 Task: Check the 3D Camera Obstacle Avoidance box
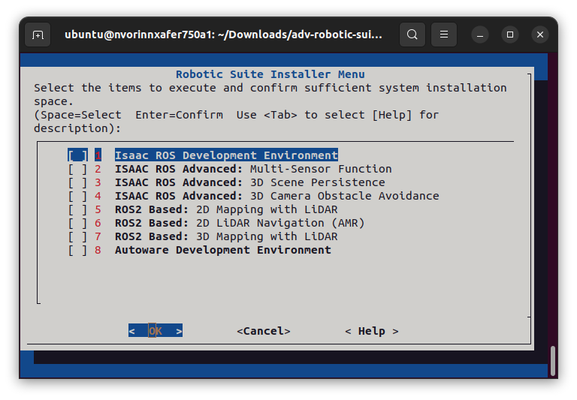coord(77,196)
